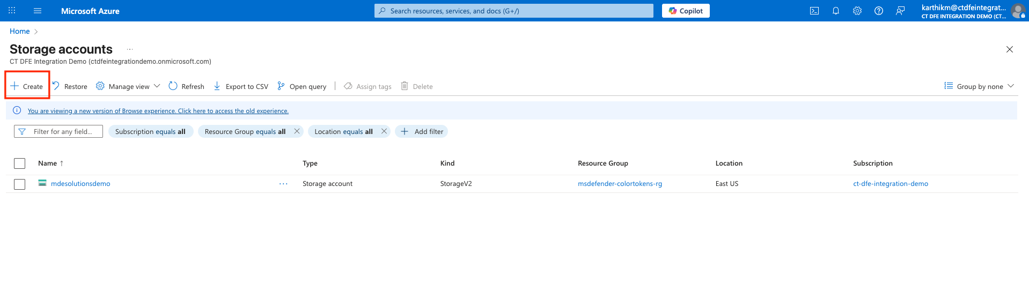Open the Cloud Shell terminal icon
Viewport: 1029px width, 298px height.
814,11
